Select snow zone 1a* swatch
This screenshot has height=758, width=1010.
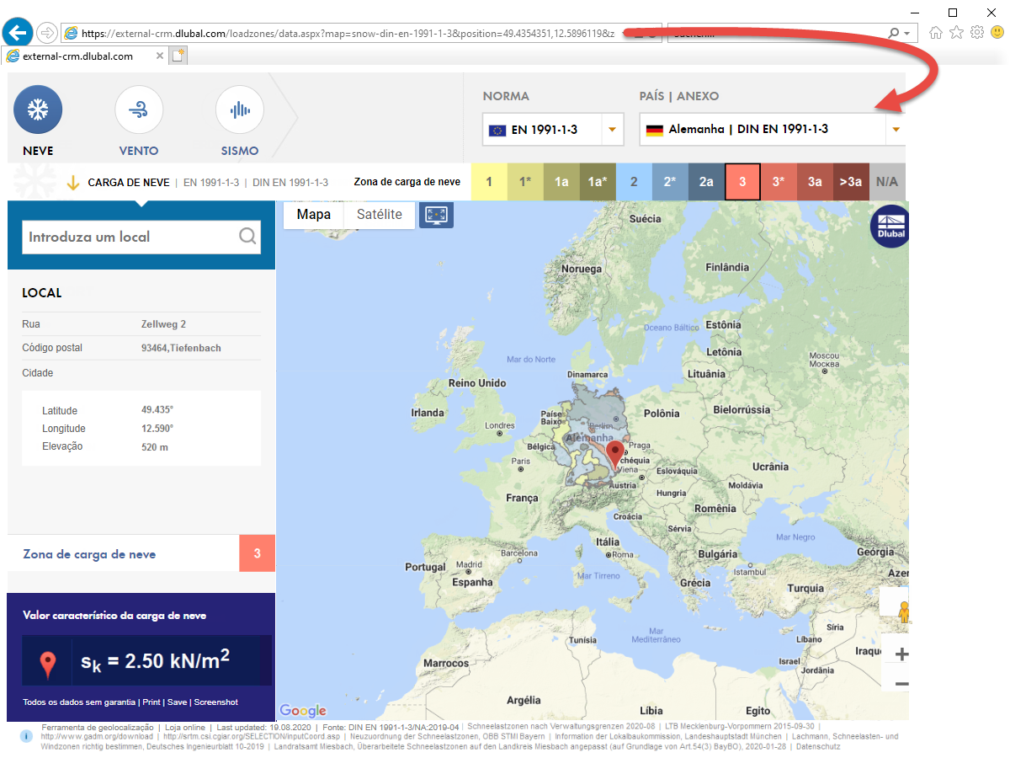(598, 182)
